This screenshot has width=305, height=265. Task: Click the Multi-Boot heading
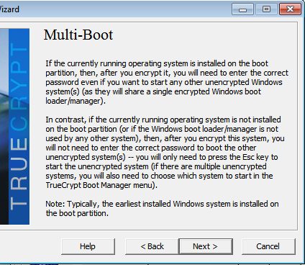(78, 35)
